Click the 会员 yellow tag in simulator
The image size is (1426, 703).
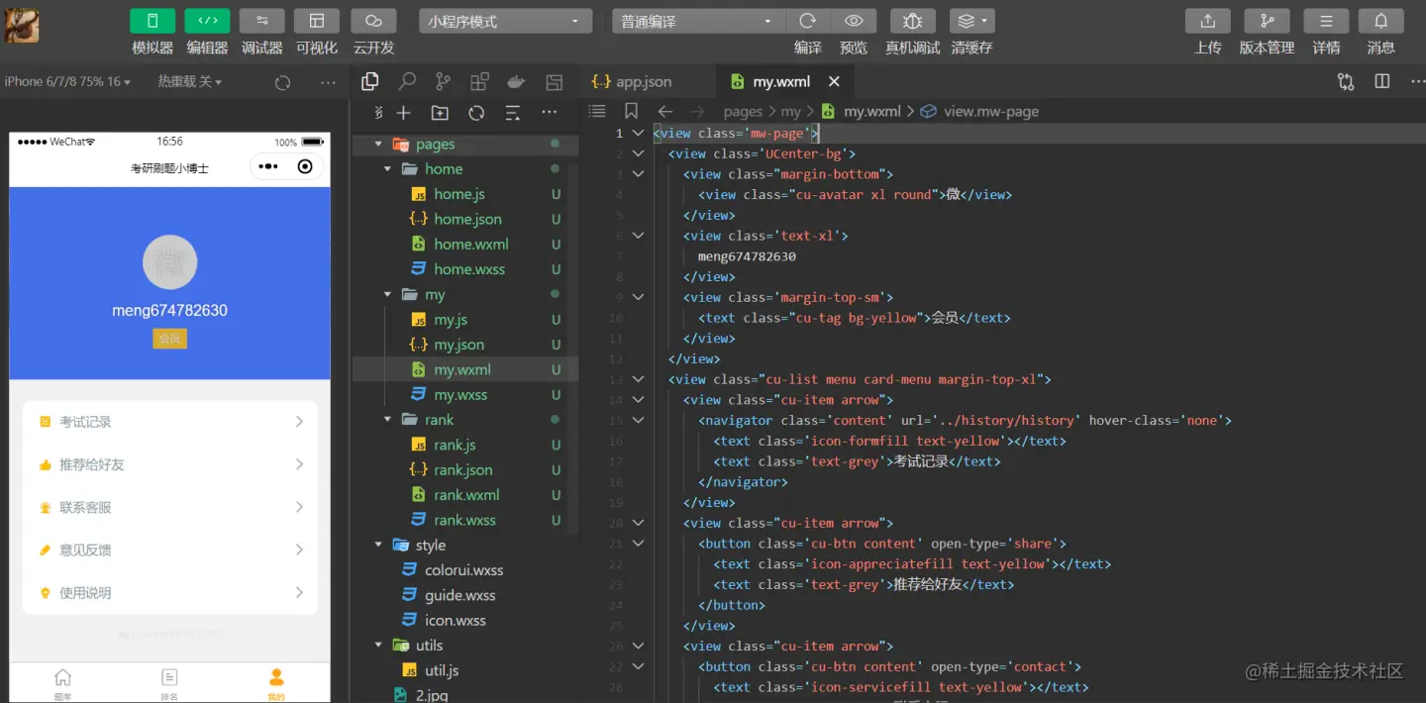point(170,339)
